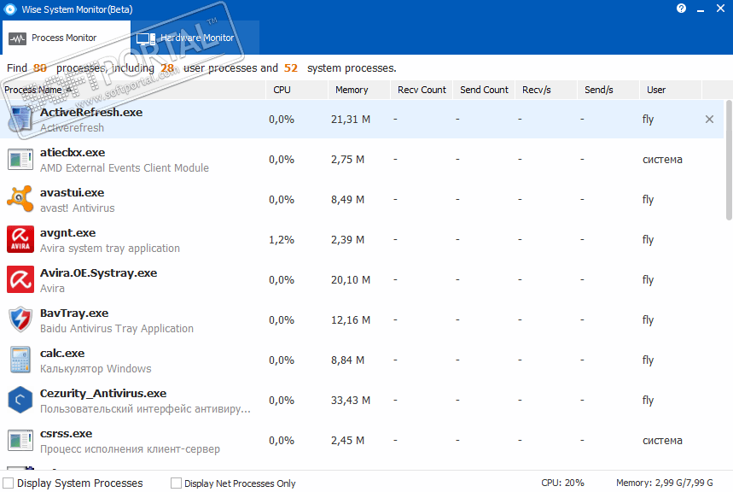This screenshot has height=492, width=733.
Task: Click 'Baidu Antivirus Tray Application' description
Action: coord(117,329)
